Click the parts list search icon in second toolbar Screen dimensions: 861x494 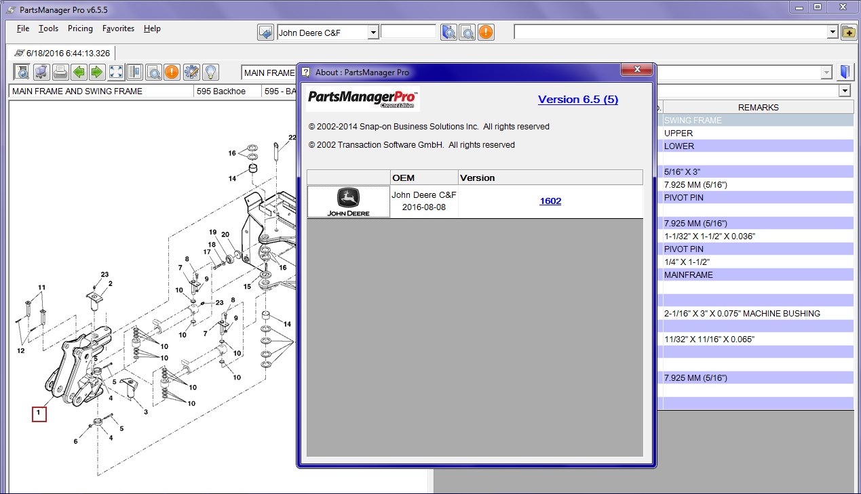click(x=22, y=72)
